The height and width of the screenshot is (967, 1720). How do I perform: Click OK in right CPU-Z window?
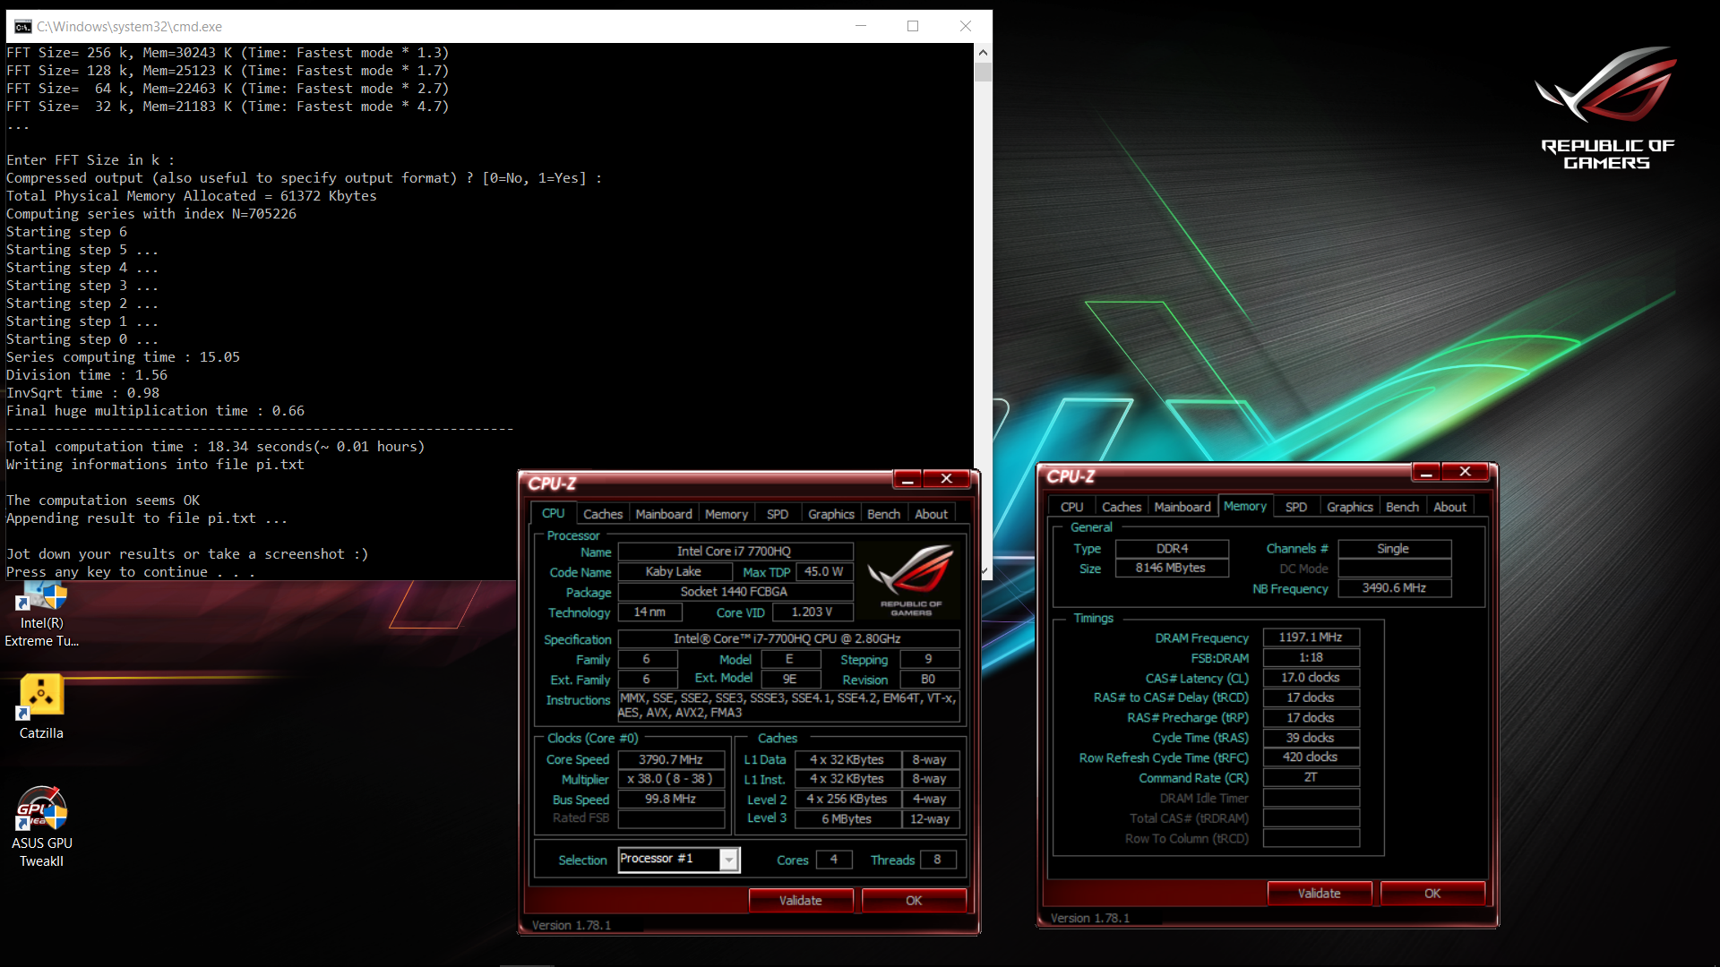1432,893
